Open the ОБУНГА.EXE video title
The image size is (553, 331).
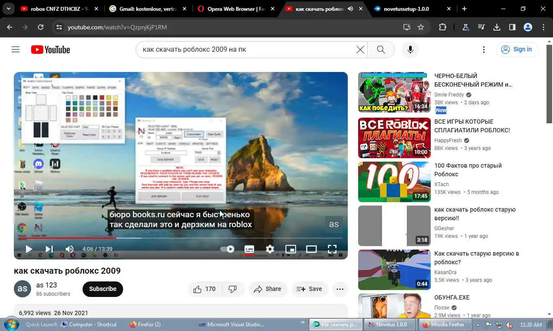point(451,297)
